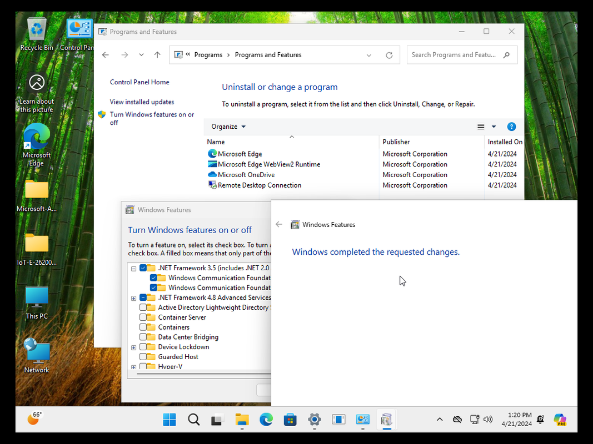Expand the .NET Framework 4.8 Advanced Services node
This screenshot has width=593, height=444.
(133, 298)
